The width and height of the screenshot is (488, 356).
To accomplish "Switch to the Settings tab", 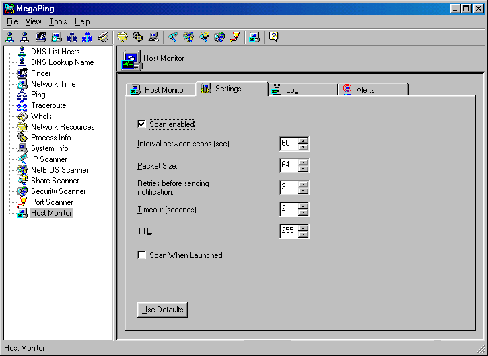I will click(232, 89).
